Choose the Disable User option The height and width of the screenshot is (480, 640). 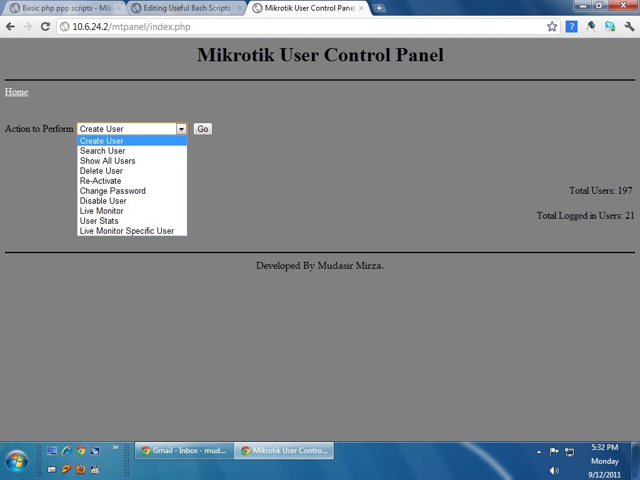click(132, 201)
